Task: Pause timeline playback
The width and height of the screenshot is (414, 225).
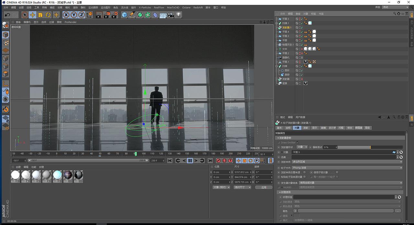Action: tap(190, 161)
